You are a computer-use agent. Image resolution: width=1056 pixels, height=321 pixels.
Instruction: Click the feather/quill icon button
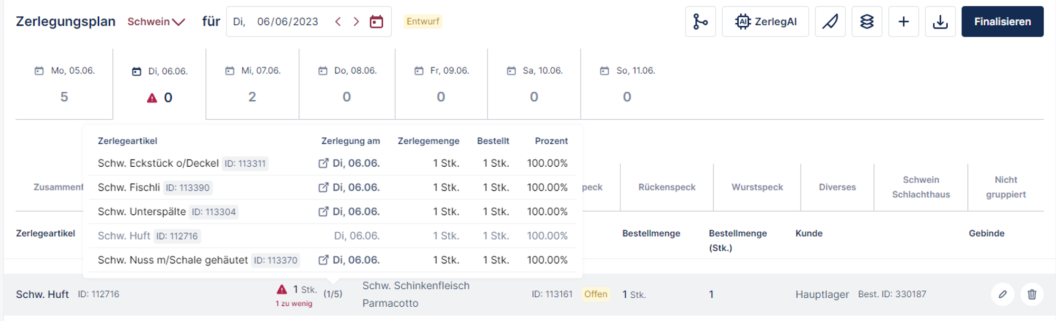830,22
